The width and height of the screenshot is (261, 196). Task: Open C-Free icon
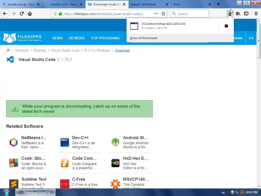pyautogui.click(x=64, y=184)
